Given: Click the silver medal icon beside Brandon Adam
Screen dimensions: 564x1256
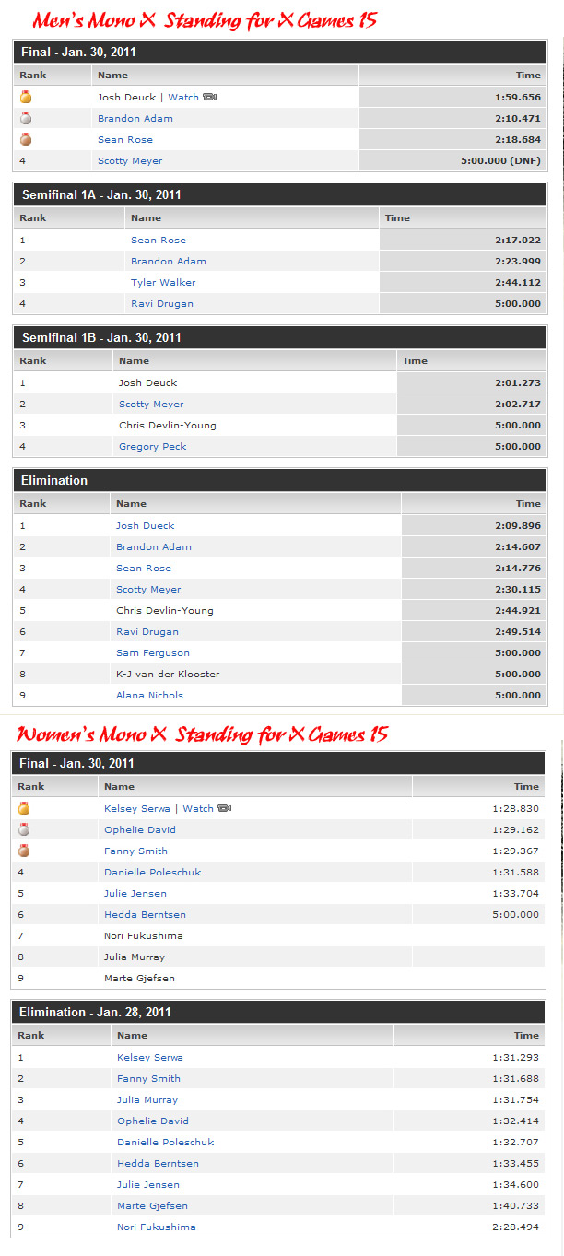Looking at the screenshot, I should [x=26, y=118].
